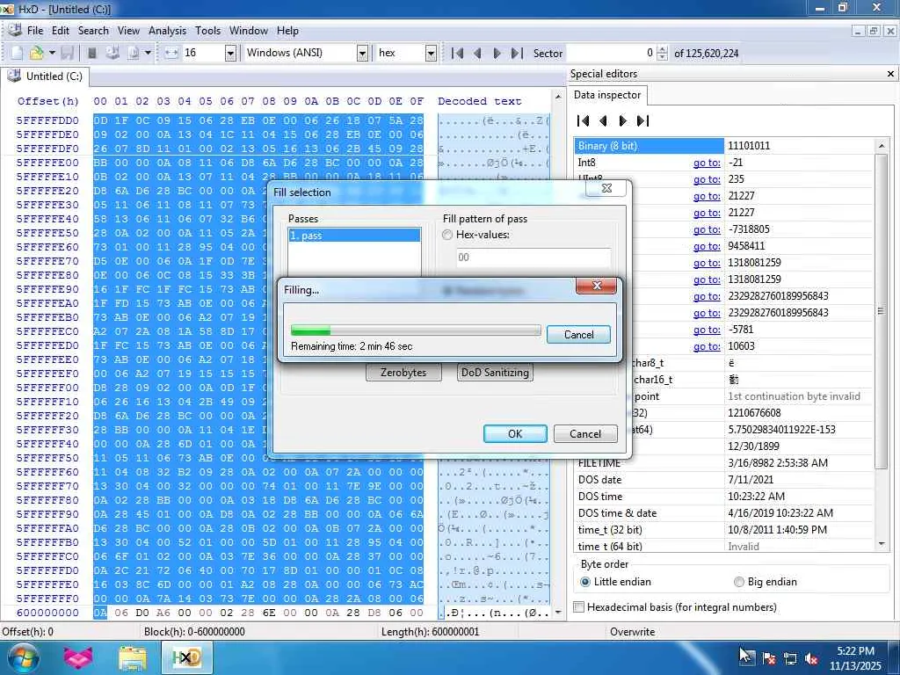Go to previous sector in toolbar
This screenshot has height=675, width=900.
click(x=477, y=54)
